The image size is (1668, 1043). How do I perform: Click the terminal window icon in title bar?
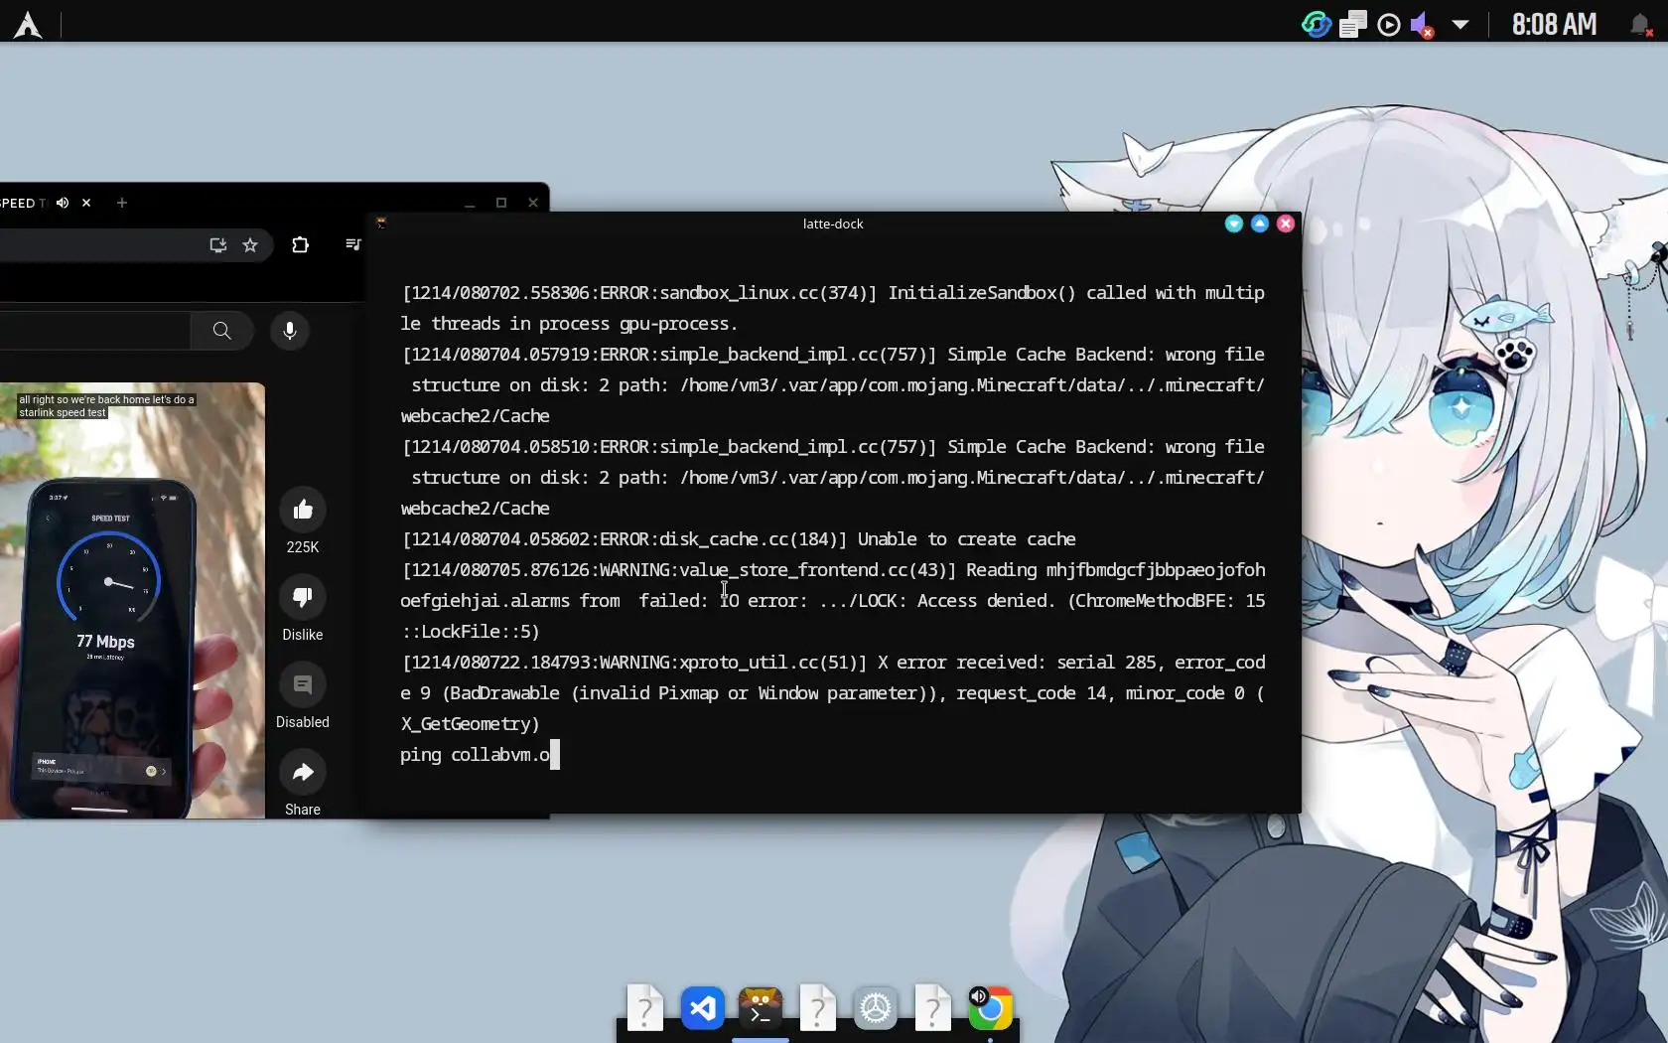[380, 223]
